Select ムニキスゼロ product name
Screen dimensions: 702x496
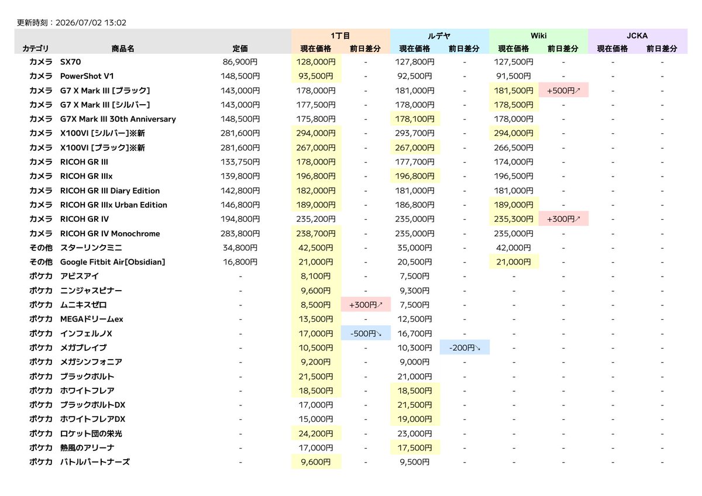tap(84, 305)
